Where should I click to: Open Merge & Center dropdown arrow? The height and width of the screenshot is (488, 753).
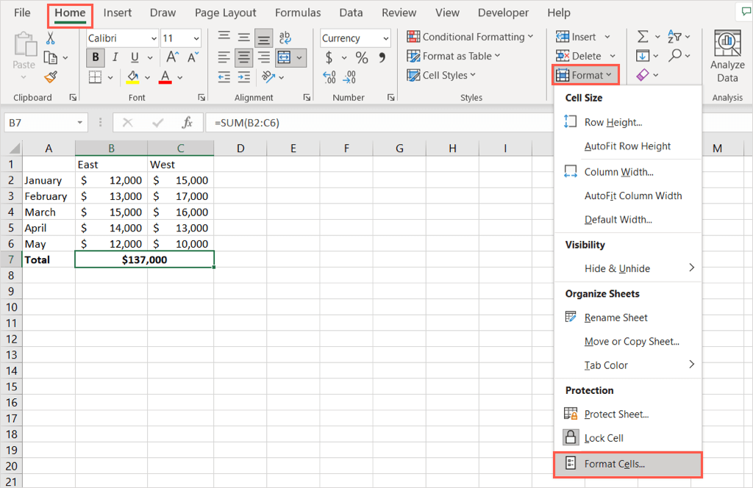point(300,57)
